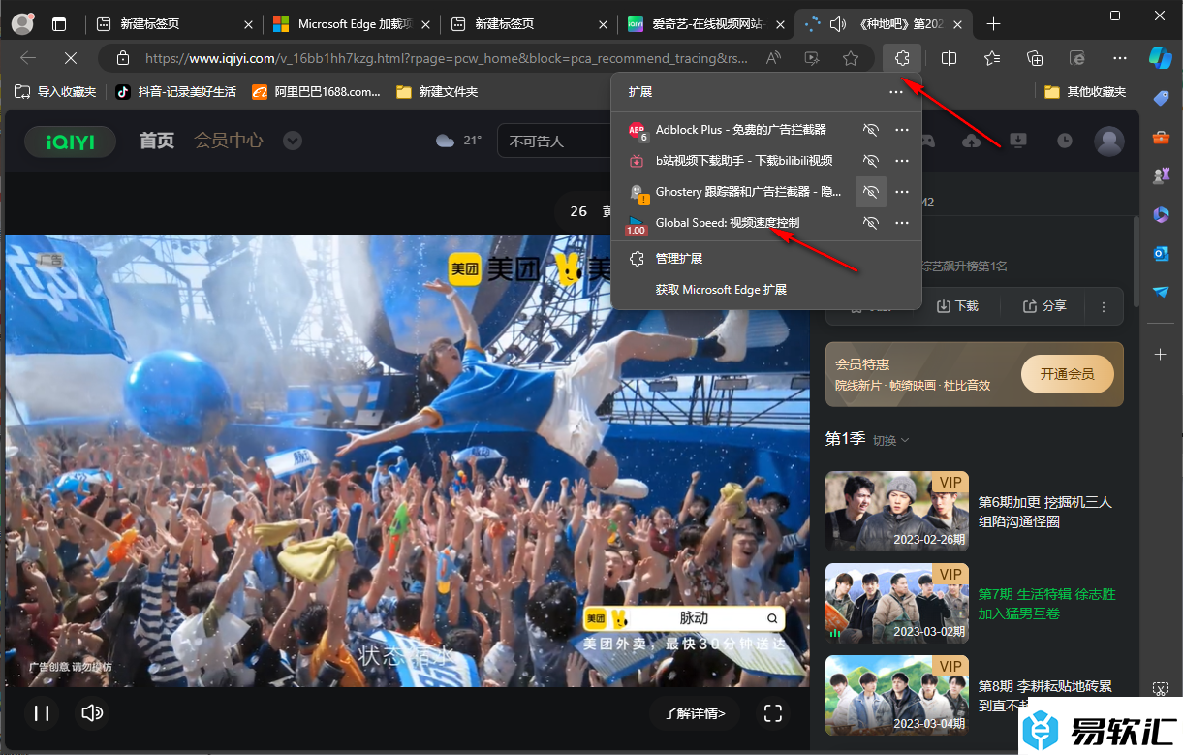Viewport: 1183px width, 755px height.
Task: Toggle Ghostery toolbar visibility eye icon
Action: 871,192
